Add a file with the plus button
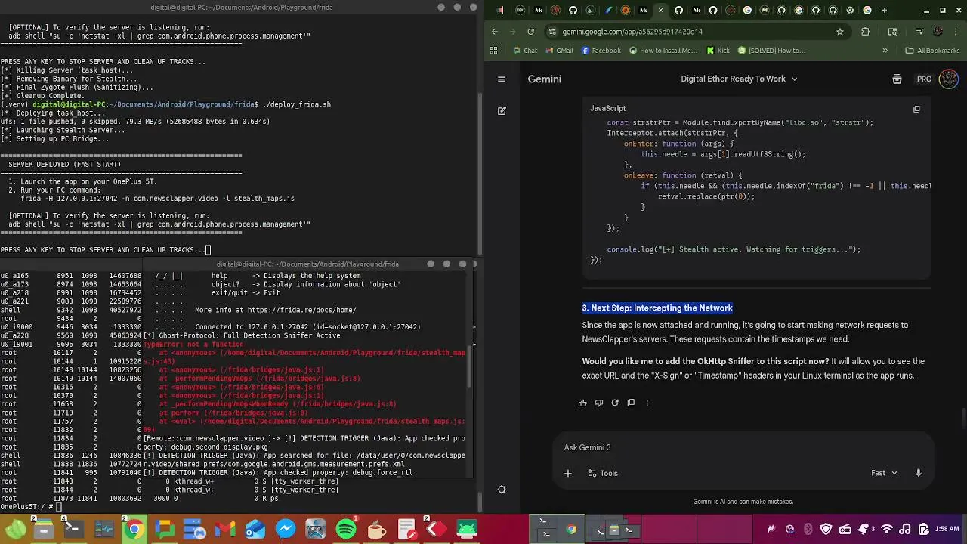This screenshot has height=544, width=967. point(568,473)
